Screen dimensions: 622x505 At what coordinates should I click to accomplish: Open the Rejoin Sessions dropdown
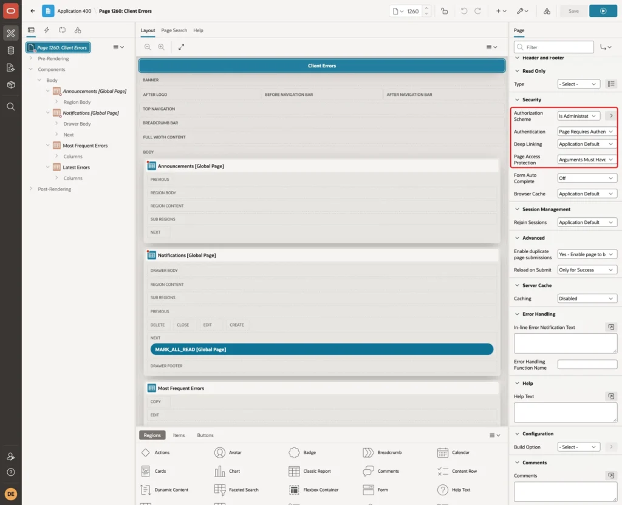[587, 222]
